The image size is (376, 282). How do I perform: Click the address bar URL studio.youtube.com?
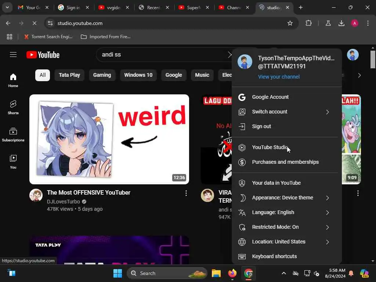pos(80,23)
